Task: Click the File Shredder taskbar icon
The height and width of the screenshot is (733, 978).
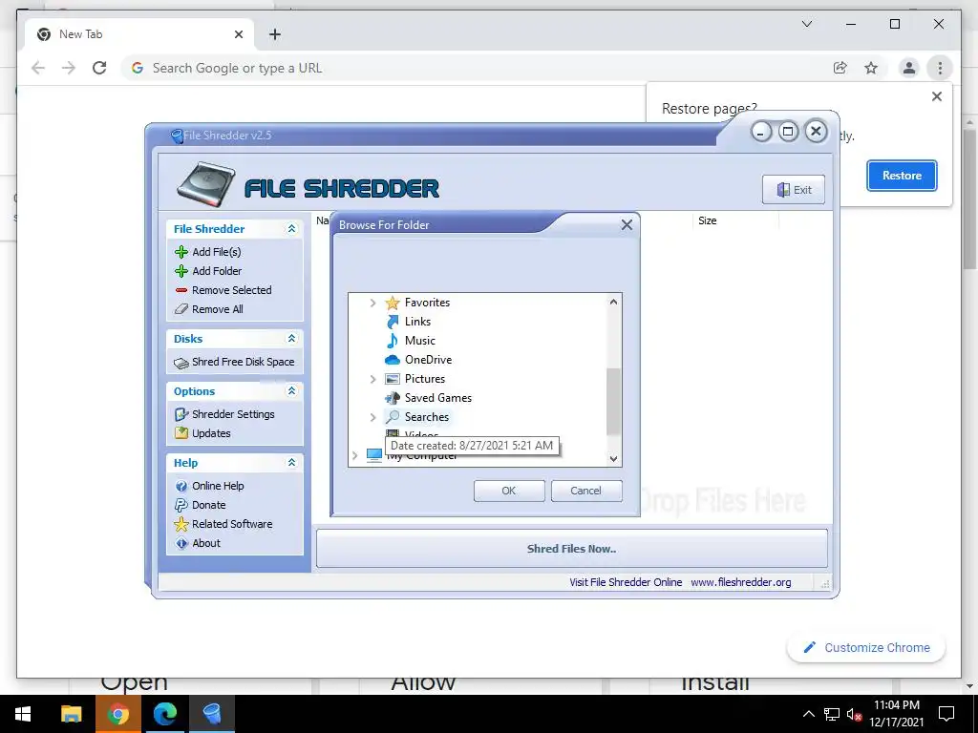Action: [211, 714]
